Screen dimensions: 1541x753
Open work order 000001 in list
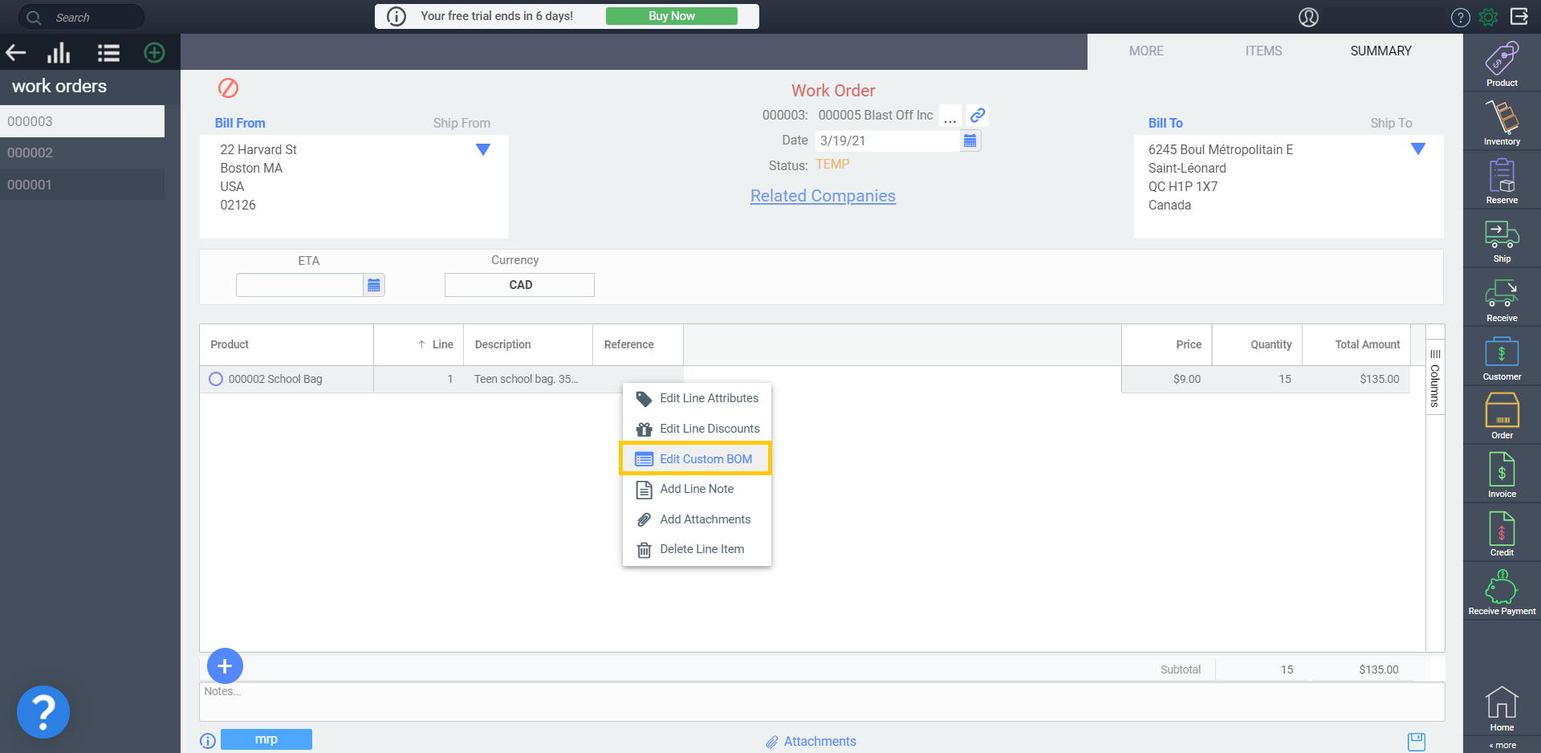[x=82, y=185]
